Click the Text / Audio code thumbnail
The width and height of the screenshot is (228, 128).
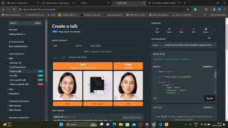pyautogui.click(x=98, y=86)
